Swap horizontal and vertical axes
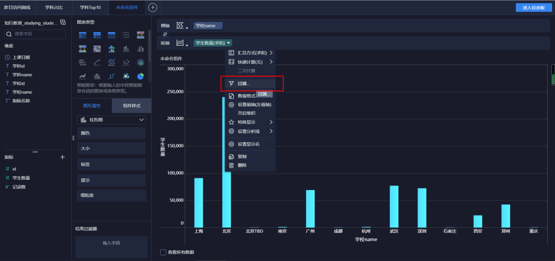The image size is (555, 261). point(165,34)
